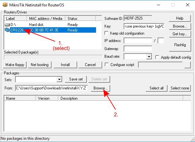The height and width of the screenshot is (142, 195).
Task: Click the Help button
Action: coord(180,18)
